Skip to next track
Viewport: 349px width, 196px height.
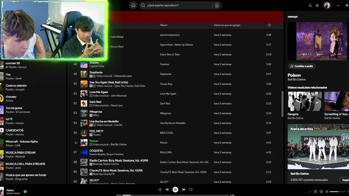[x=183, y=189]
